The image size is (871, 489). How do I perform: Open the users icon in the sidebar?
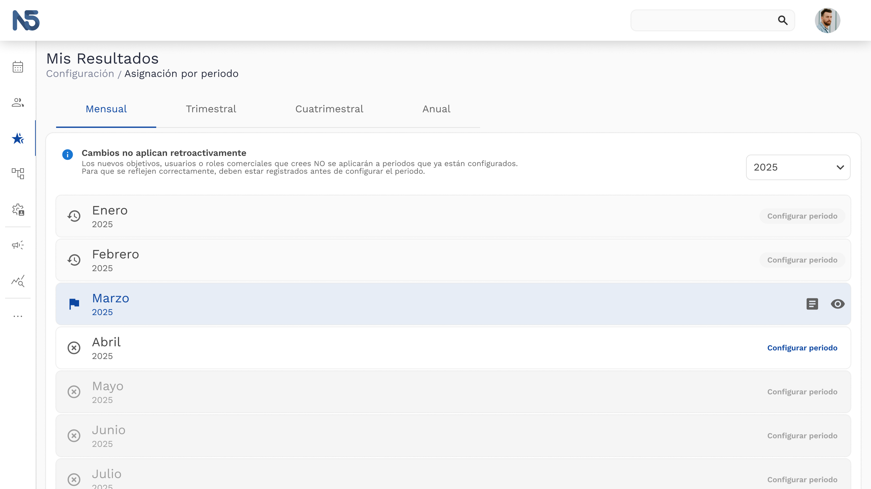pos(18,102)
